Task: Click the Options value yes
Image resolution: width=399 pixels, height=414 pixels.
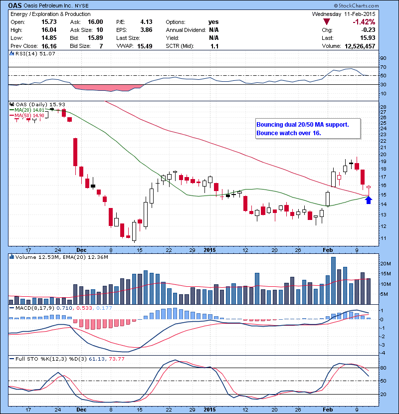Action: pos(213,22)
